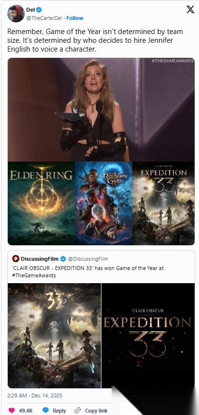Open the Expedition 33 cover in collage
Viewport: 199px width, 415px height.
[164, 203]
